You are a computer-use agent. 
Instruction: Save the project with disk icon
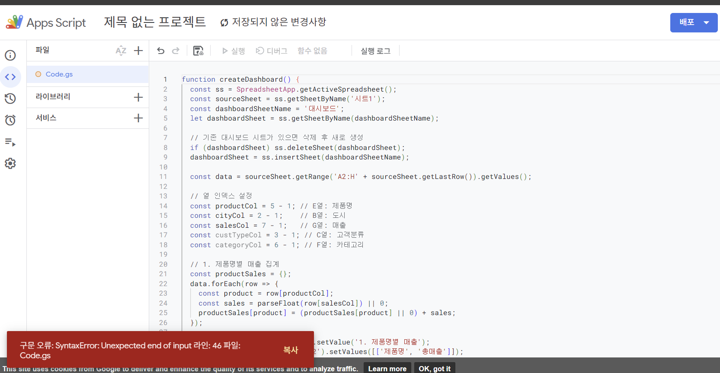coord(198,51)
